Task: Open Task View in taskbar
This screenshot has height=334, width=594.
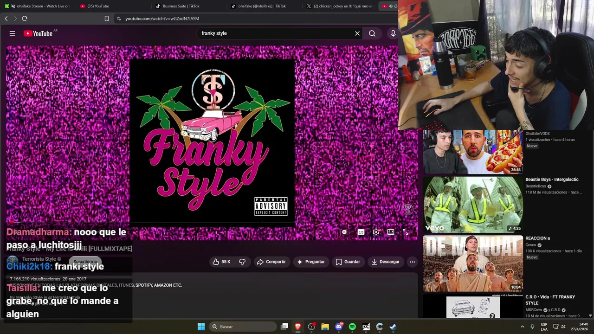Action: [x=284, y=327]
